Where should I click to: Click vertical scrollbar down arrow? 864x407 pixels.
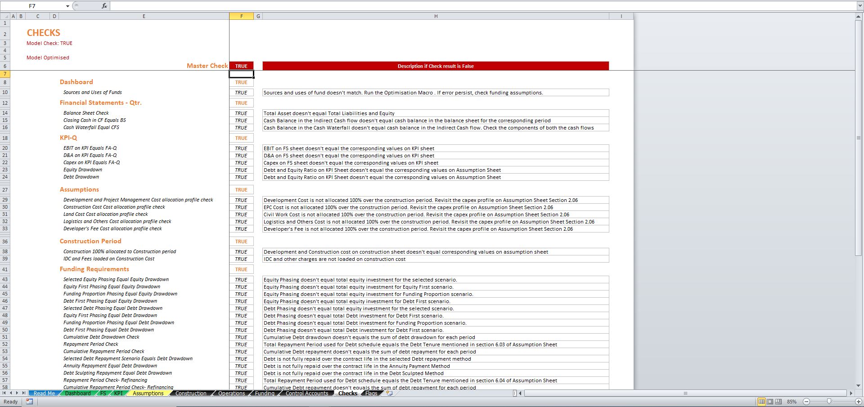click(x=859, y=385)
